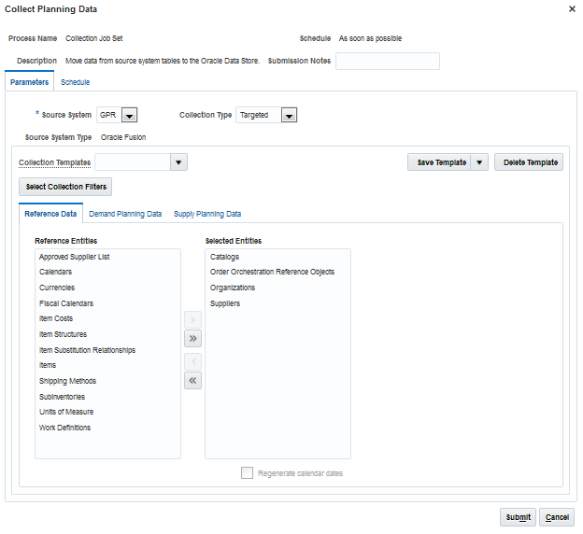
Task: Click the remove selected entity left arrow
Action: (x=192, y=361)
